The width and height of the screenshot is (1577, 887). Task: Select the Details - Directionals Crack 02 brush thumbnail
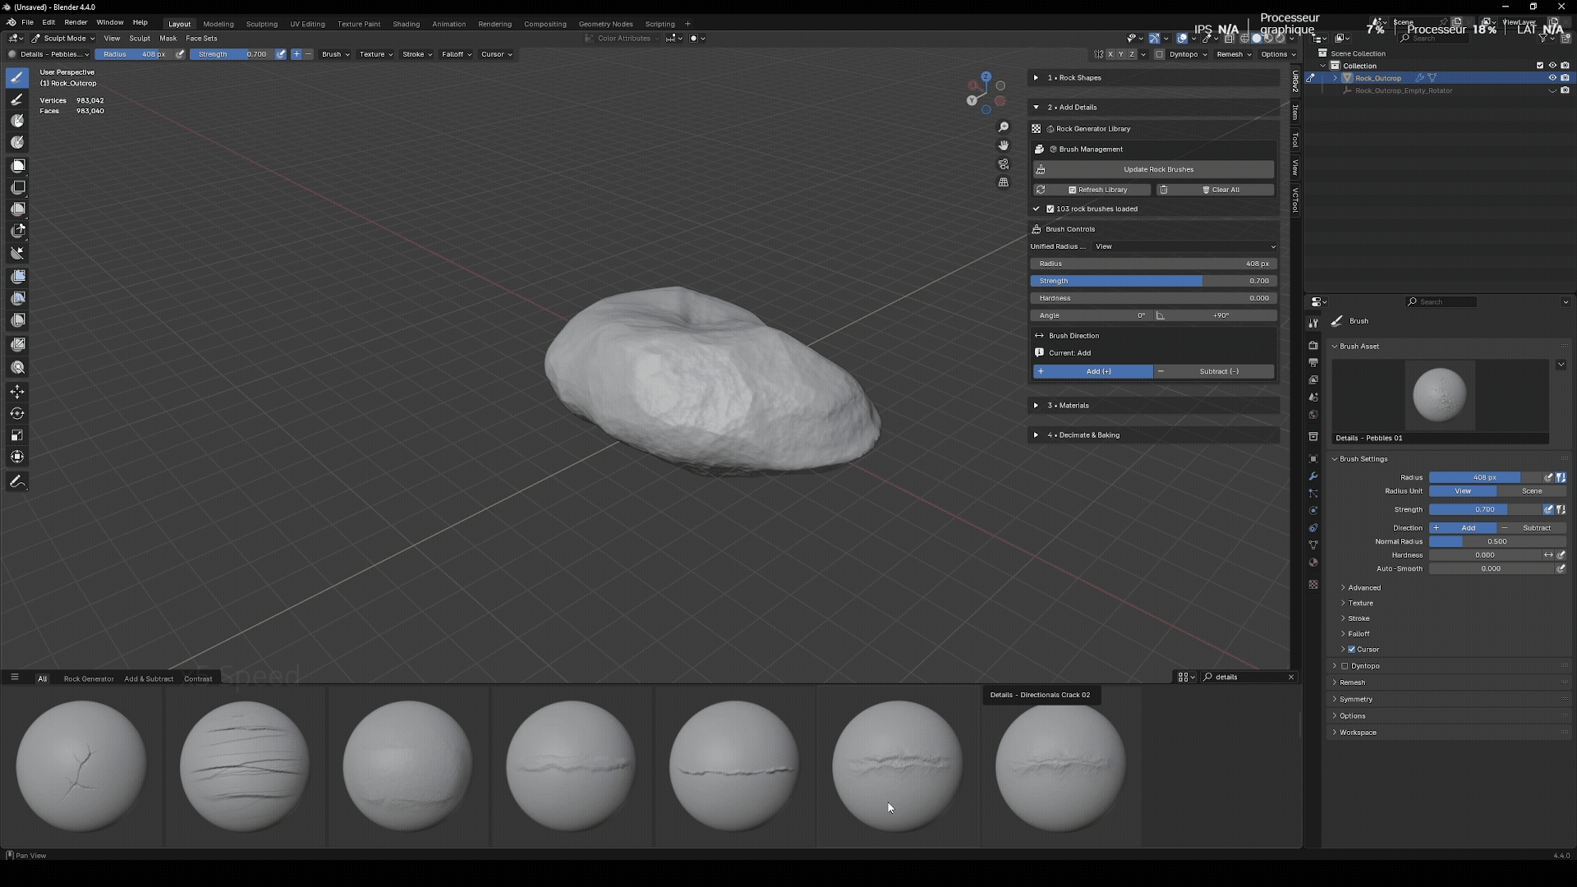[x=896, y=764]
